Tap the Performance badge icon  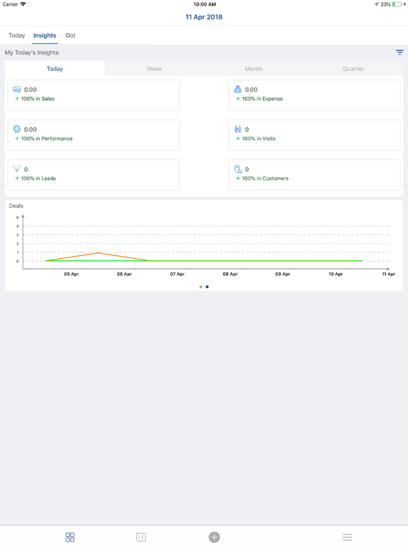(17, 129)
